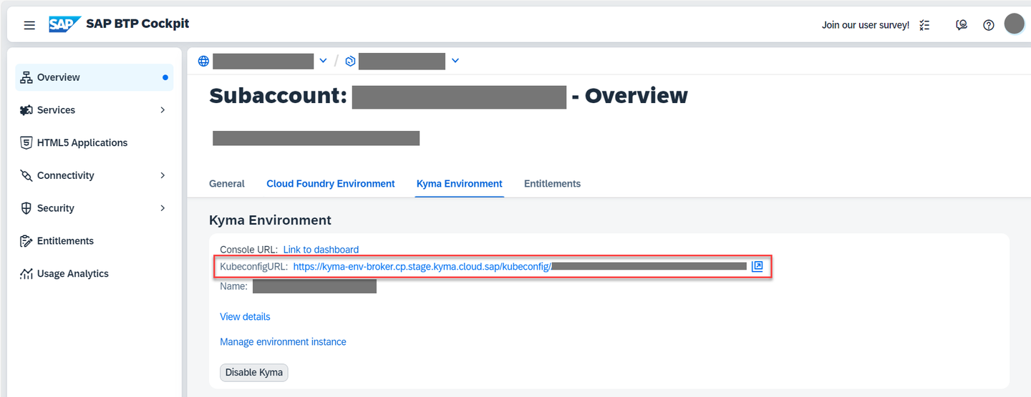Select the Kyma Environment tab
The width and height of the screenshot is (1031, 397).
coord(460,184)
